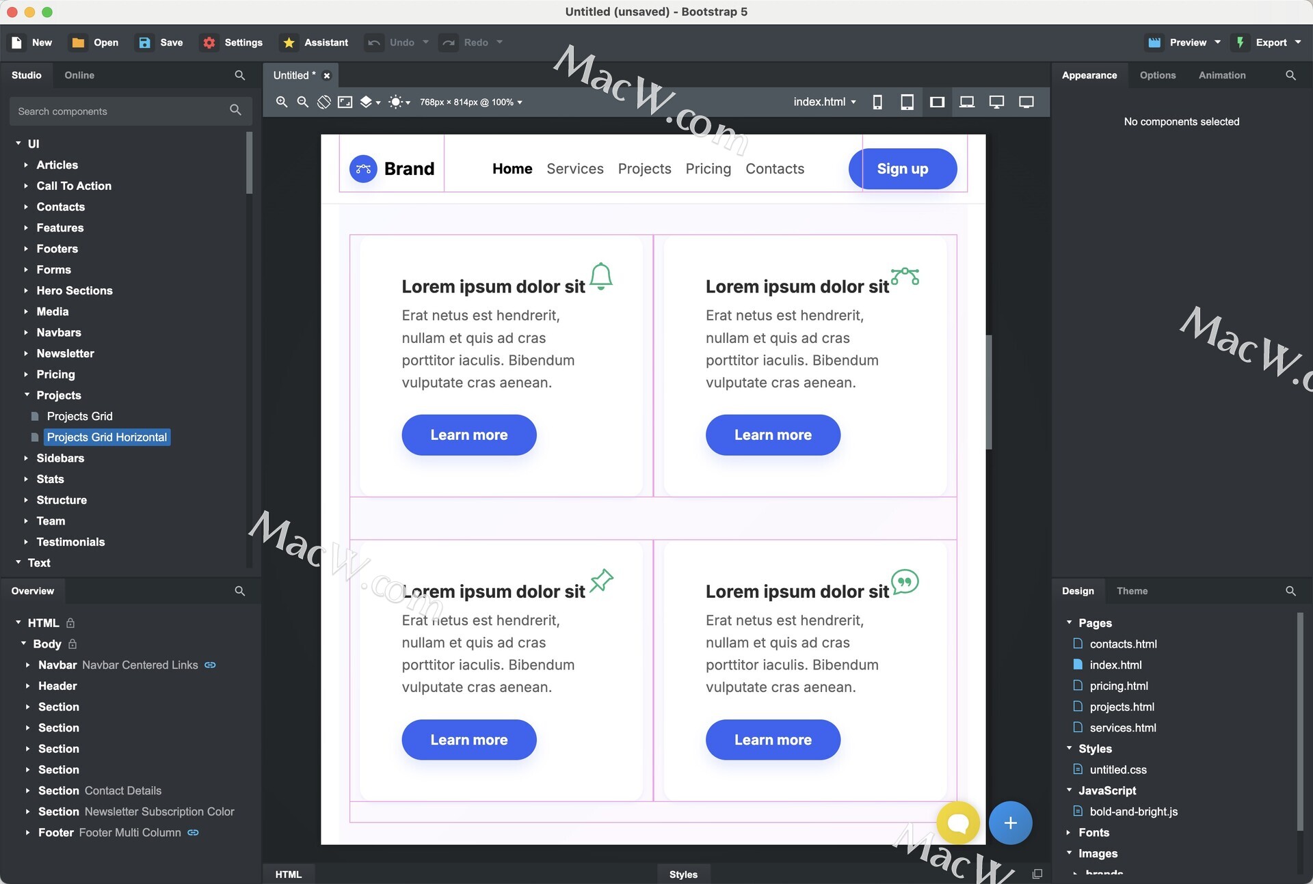Click the rotate device orientation icon
Viewport: 1313px width, 884px height.
[324, 102]
